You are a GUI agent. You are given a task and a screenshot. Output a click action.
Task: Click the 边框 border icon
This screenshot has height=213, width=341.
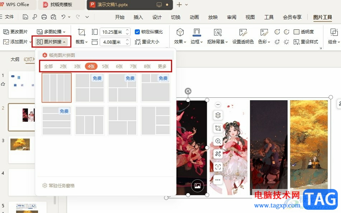[196, 32]
